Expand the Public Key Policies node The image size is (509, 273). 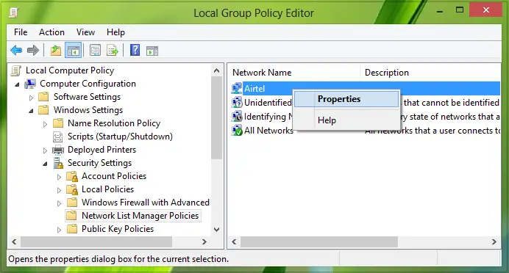click(59, 230)
